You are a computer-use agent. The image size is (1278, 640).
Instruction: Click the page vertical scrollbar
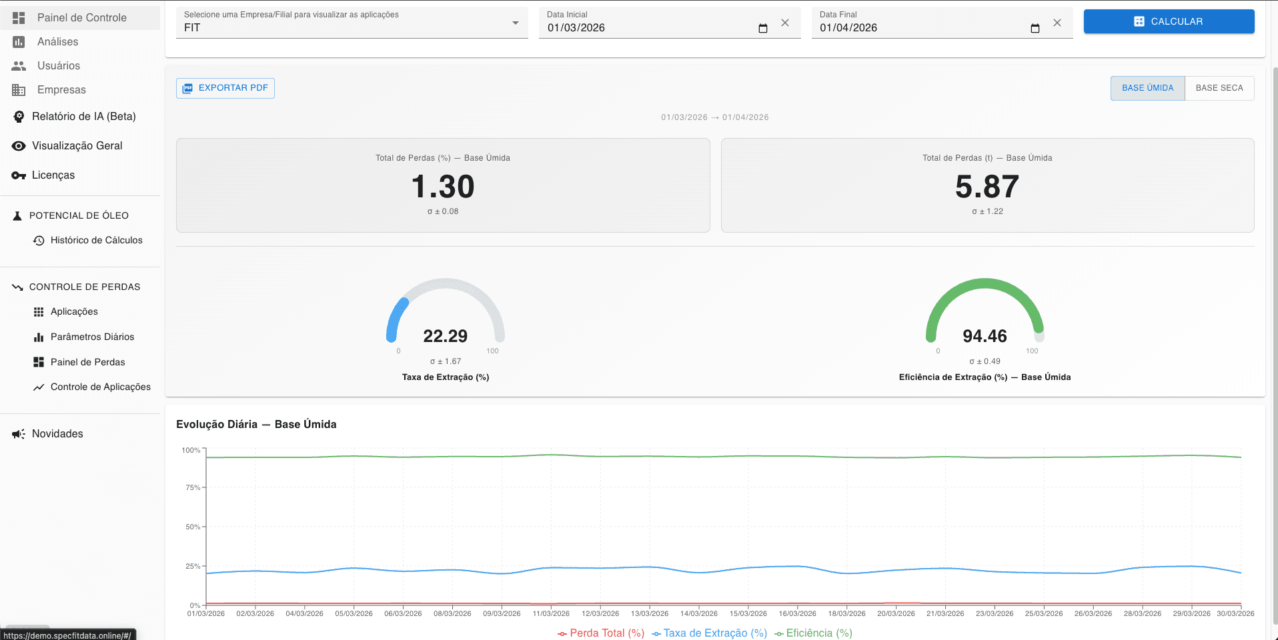tap(1275, 347)
